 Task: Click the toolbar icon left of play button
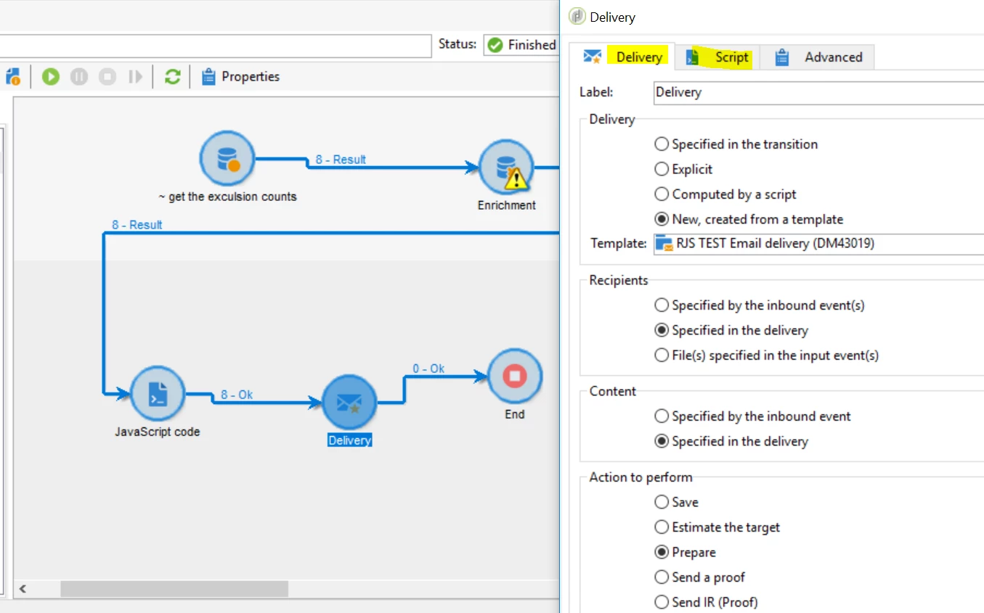[14, 76]
